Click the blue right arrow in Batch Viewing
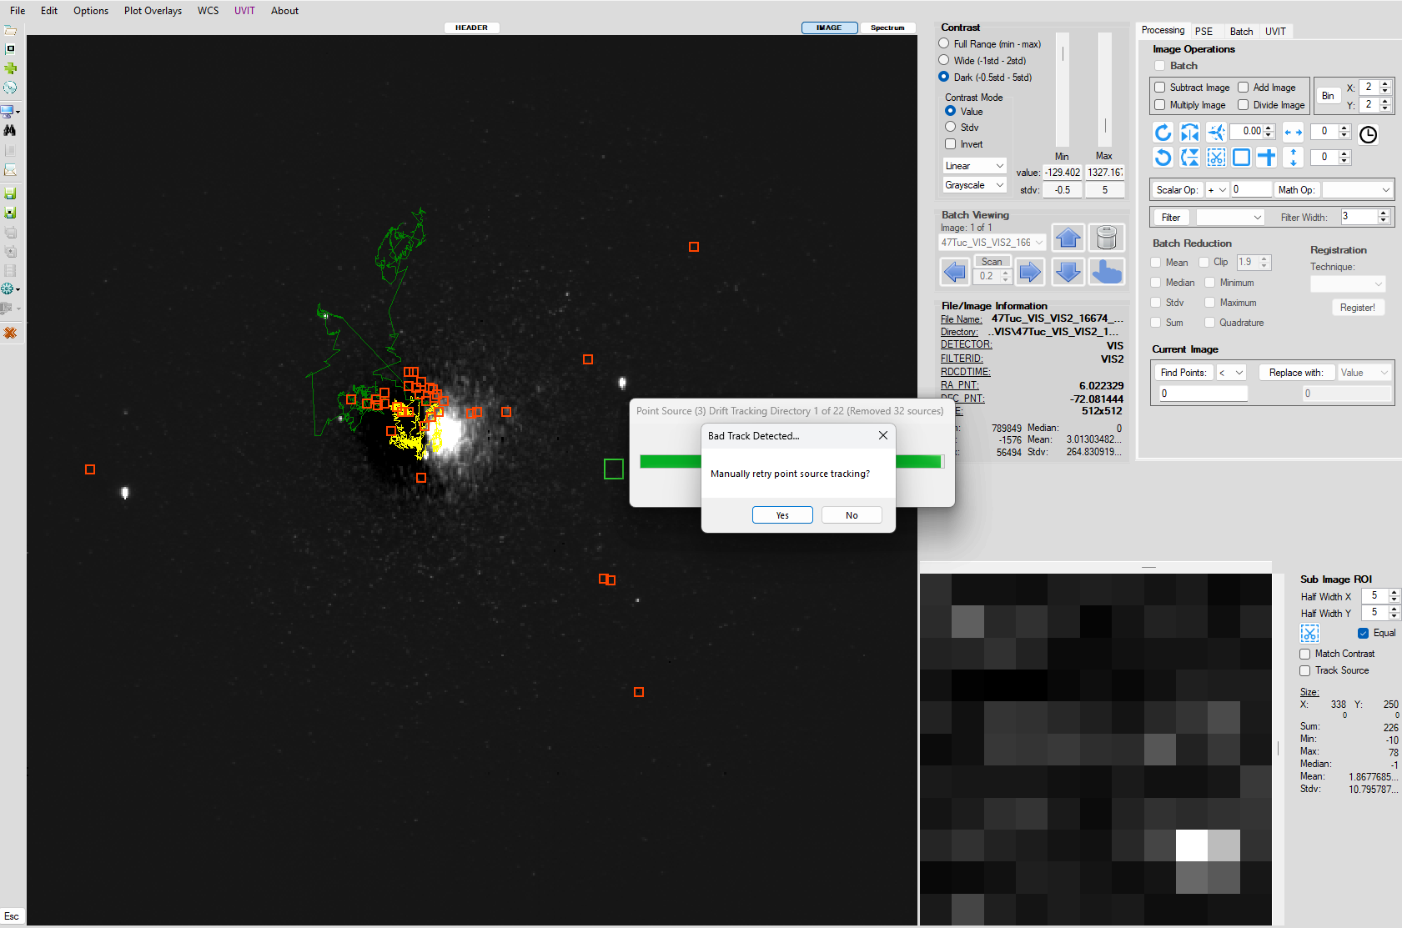 coord(1030,272)
